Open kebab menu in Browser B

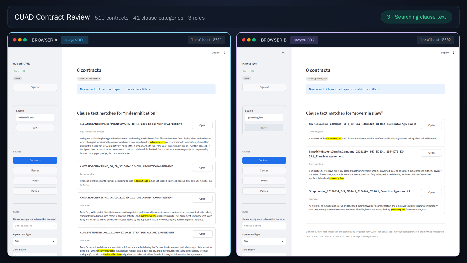click(453, 53)
